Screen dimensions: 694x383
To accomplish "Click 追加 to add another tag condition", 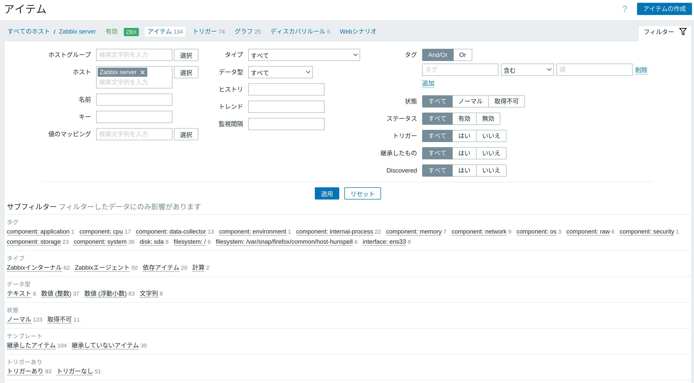I will click(x=428, y=83).
